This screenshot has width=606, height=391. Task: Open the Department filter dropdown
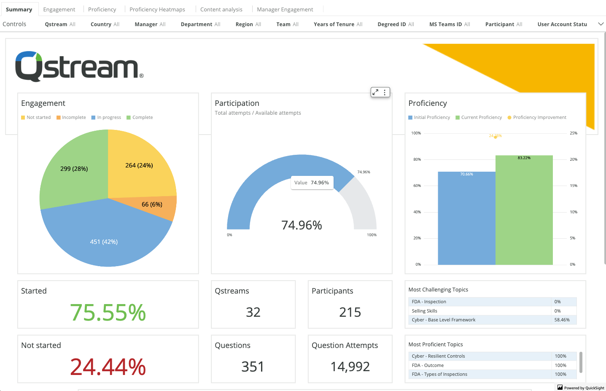(201, 24)
